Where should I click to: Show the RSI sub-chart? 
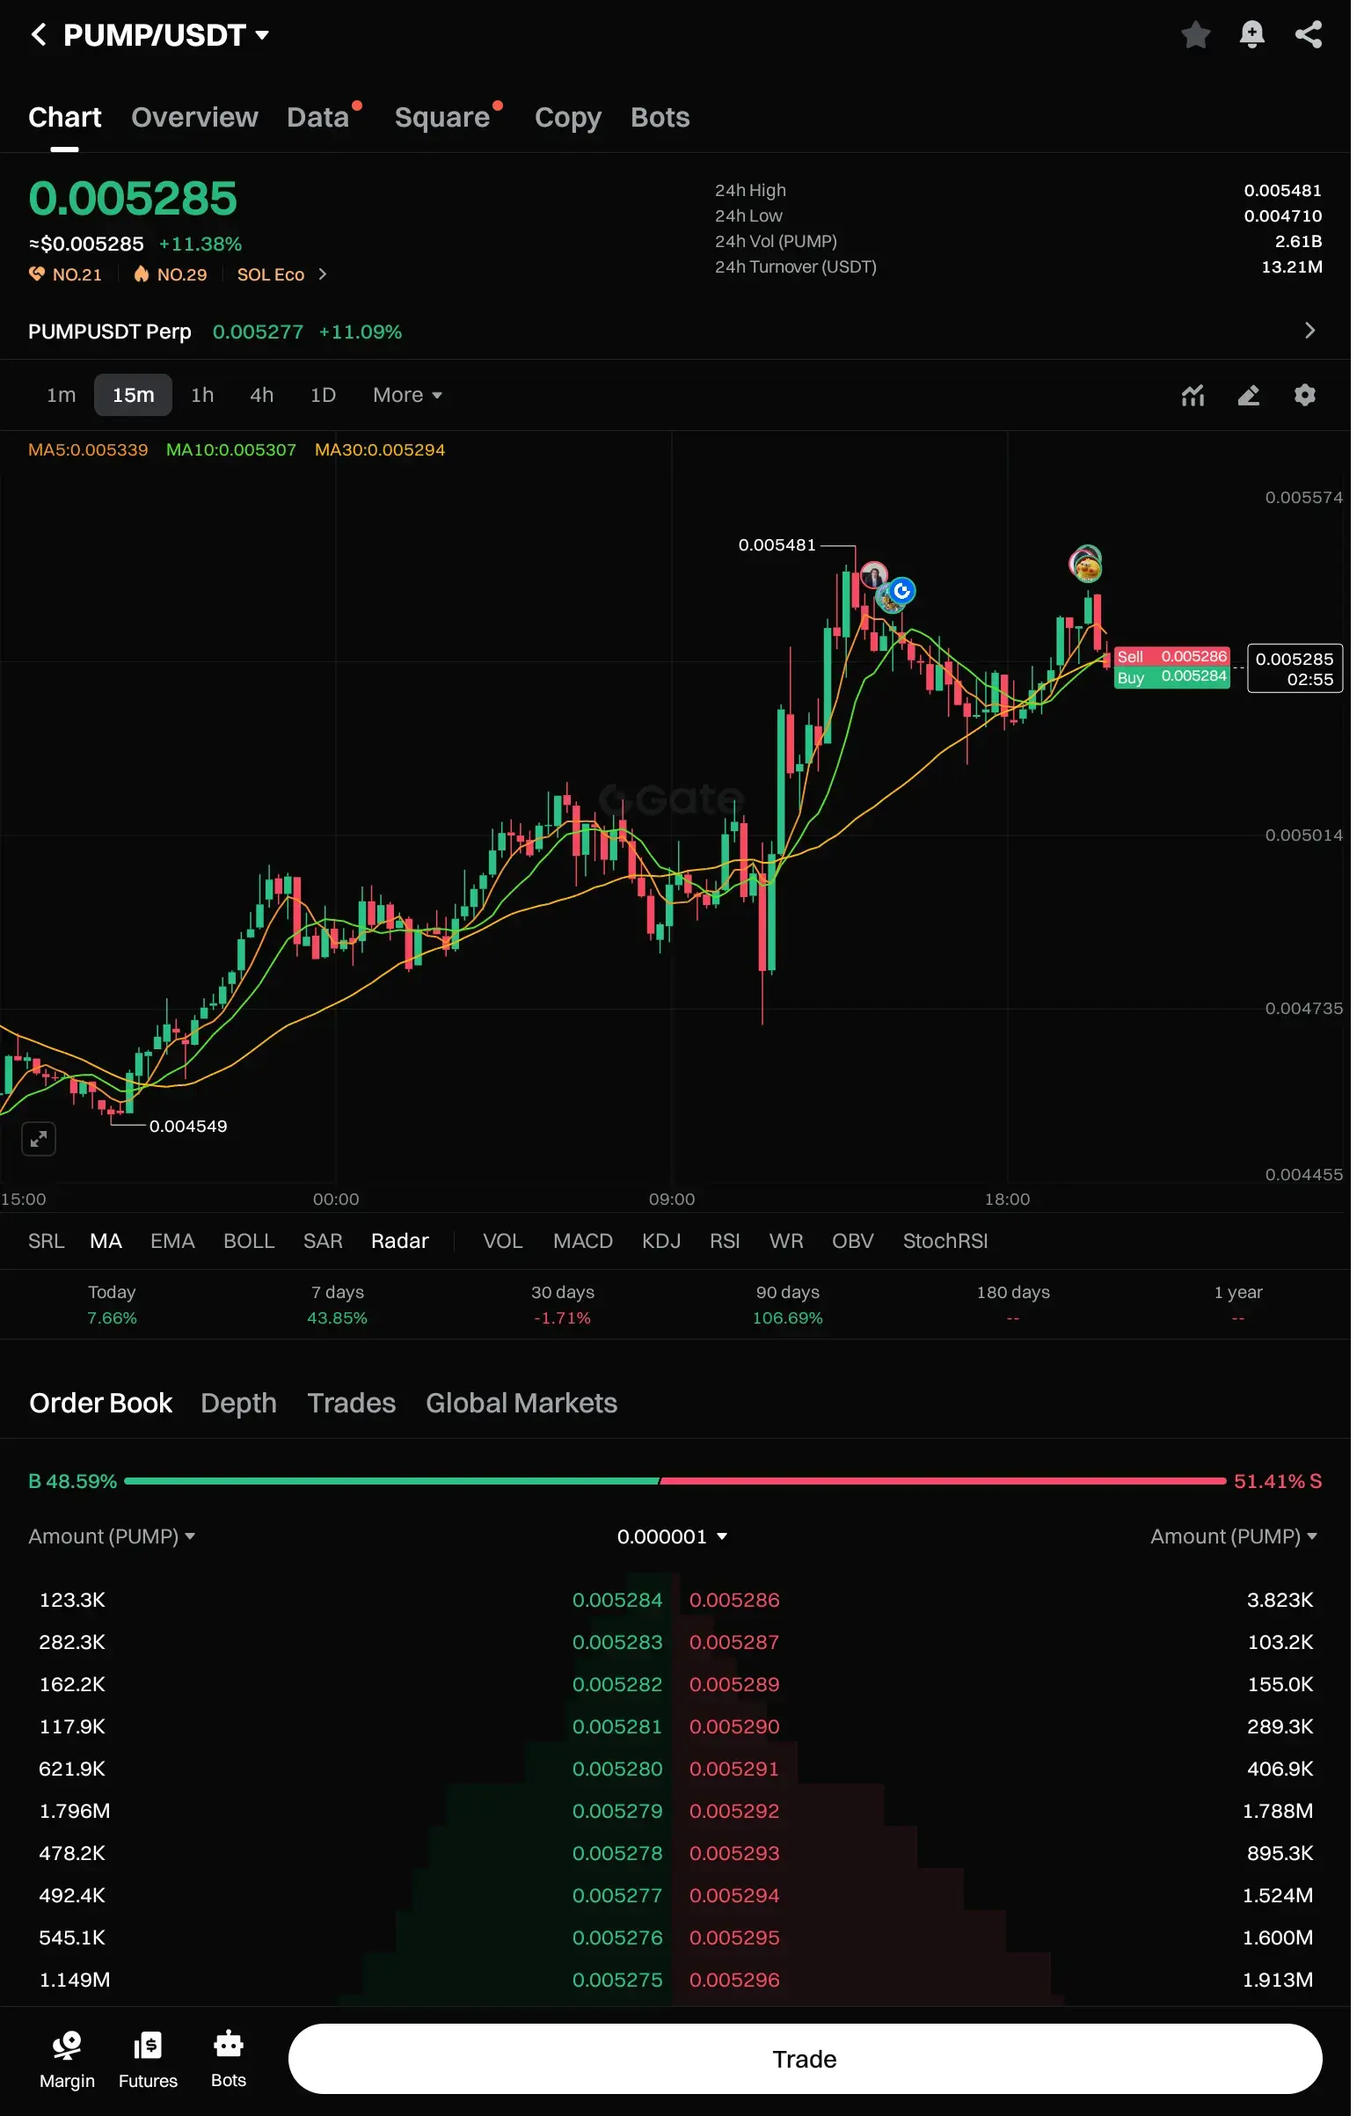coord(725,1241)
